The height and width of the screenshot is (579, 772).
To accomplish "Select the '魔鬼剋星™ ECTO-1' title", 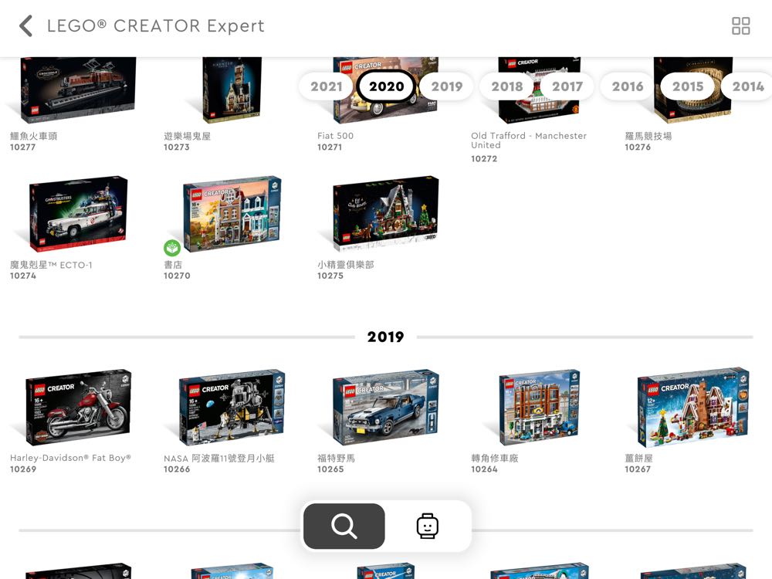I will click(x=51, y=265).
